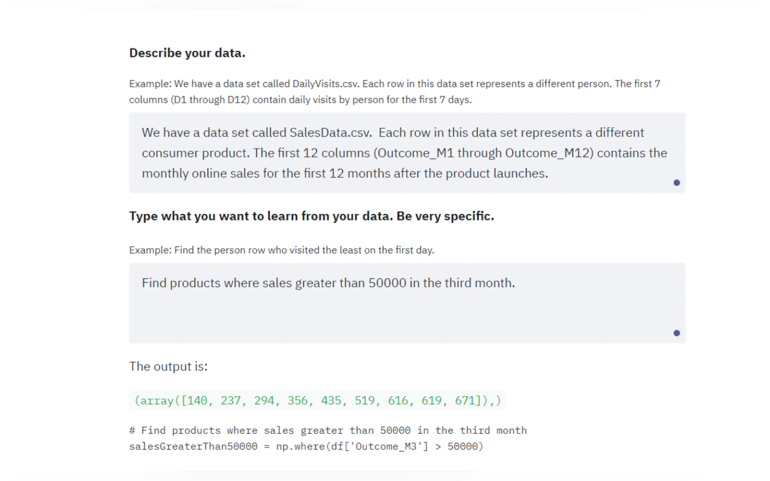Click 'SalesData.csv' word in description box
The height and width of the screenshot is (481, 770).
point(330,133)
